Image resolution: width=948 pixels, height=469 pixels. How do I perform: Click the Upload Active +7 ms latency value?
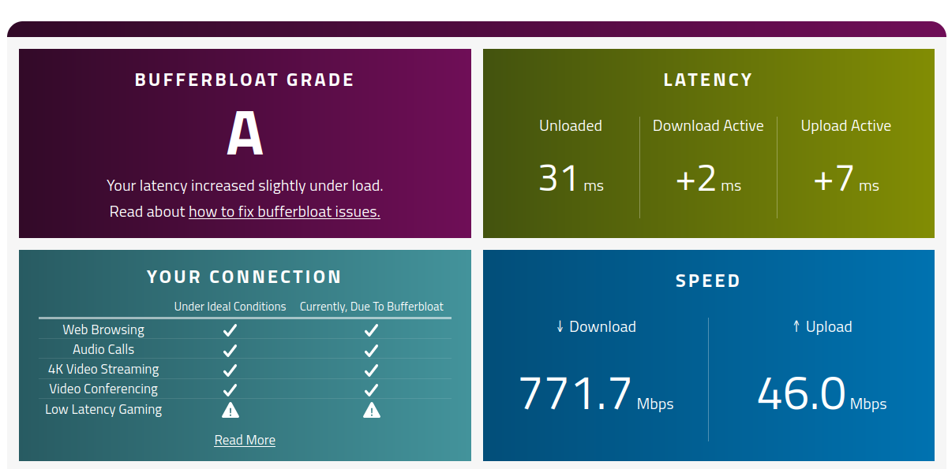(x=845, y=179)
